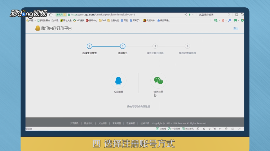Click the speaker volume icon in status bar

239,129
